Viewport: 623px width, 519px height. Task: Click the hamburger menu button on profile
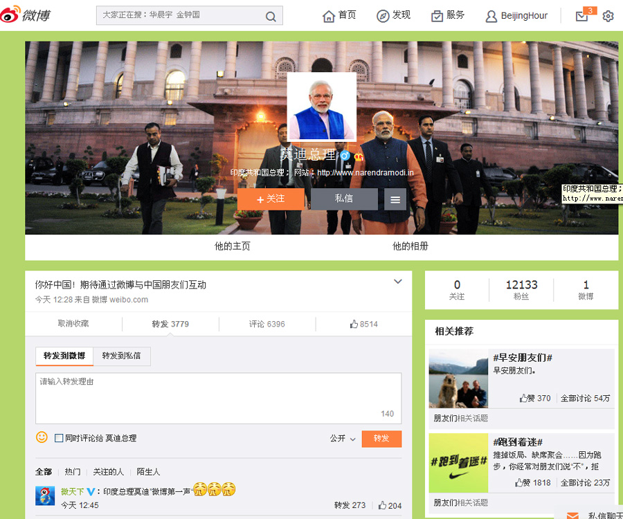click(395, 199)
